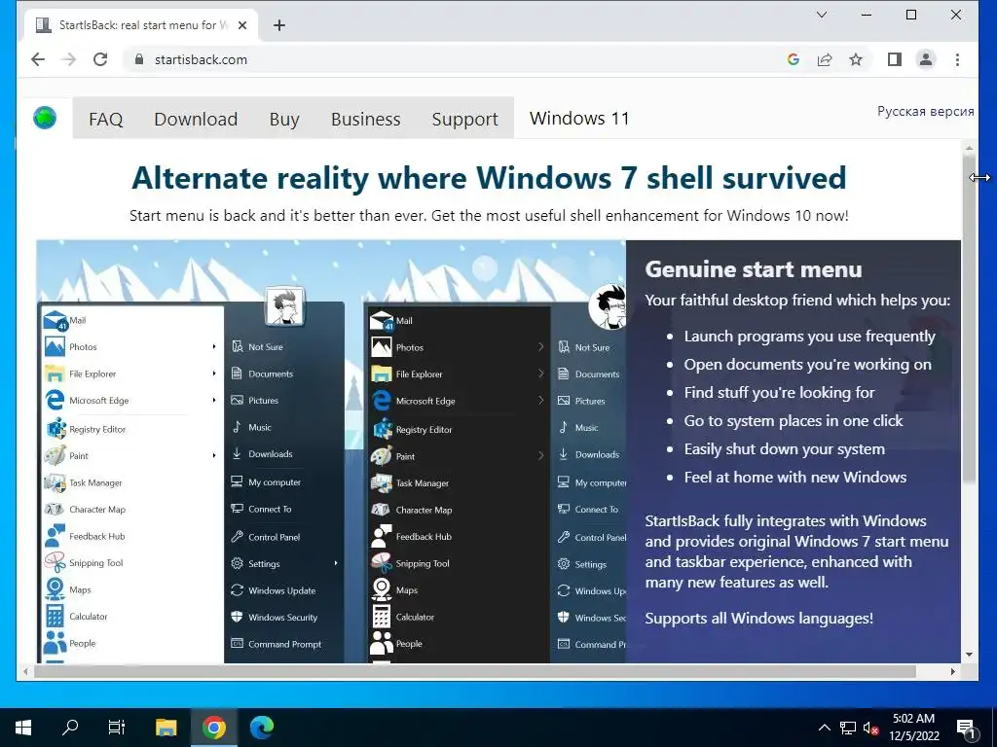This screenshot has height=747, width=997.
Task: Click the Chrome taskbar icon
Action: (214, 728)
